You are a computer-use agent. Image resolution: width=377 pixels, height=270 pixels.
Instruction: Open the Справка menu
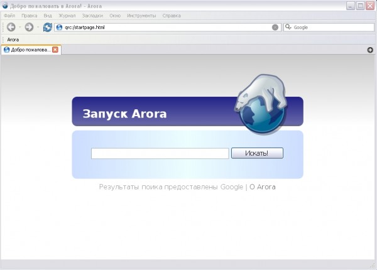click(172, 16)
